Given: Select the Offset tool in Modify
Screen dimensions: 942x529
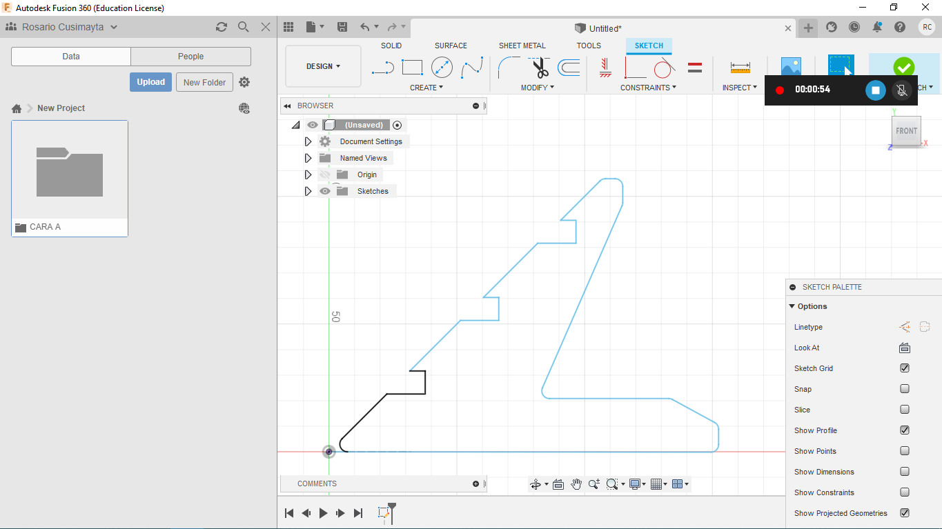Looking at the screenshot, I should point(569,68).
